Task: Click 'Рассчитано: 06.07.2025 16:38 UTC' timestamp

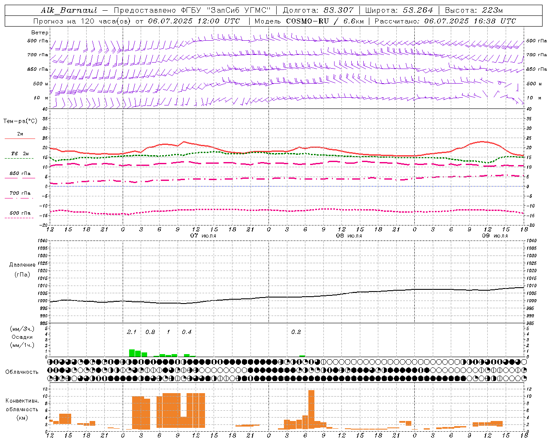Action: click(x=445, y=21)
